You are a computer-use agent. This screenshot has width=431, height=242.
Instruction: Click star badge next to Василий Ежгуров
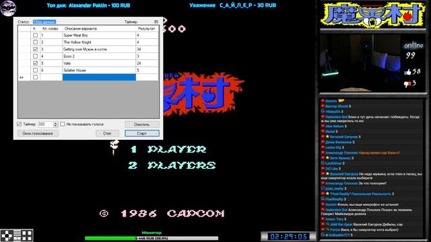pyautogui.click(x=327, y=173)
